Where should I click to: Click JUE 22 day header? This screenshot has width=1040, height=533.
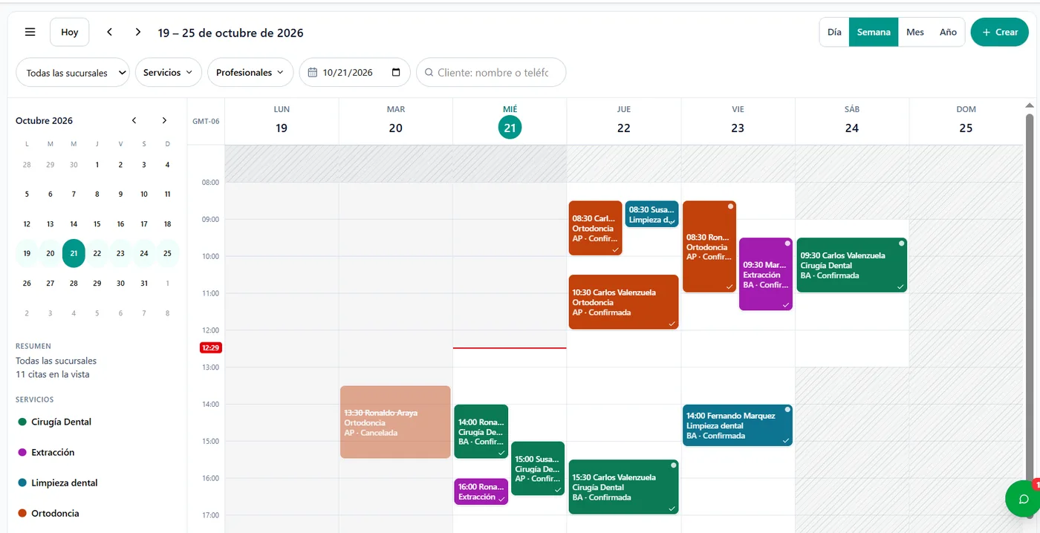[x=624, y=120]
